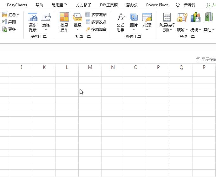Open the 更多 more tools icon
Screen dimensions: 216x177
pyautogui.click(x=5, y=29)
